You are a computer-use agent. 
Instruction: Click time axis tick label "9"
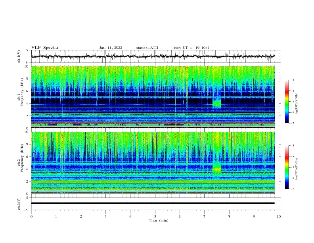pyautogui.click(x=254, y=216)
